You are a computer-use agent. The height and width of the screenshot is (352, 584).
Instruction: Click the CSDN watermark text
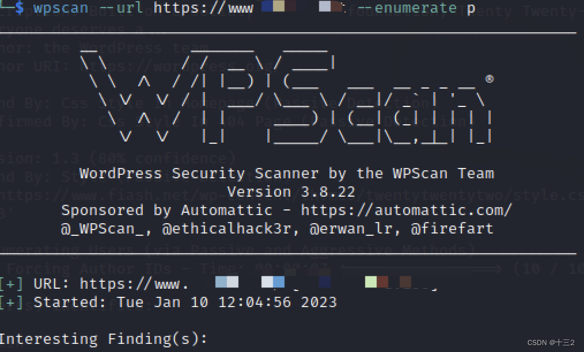pyautogui.click(x=551, y=342)
